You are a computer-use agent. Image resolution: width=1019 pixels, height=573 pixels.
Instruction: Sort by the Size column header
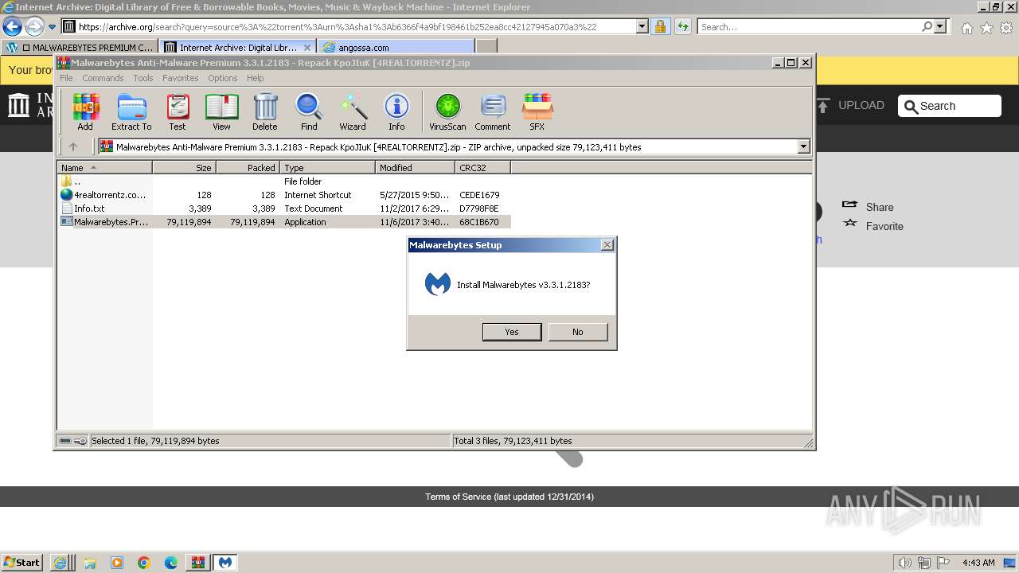click(x=184, y=167)
